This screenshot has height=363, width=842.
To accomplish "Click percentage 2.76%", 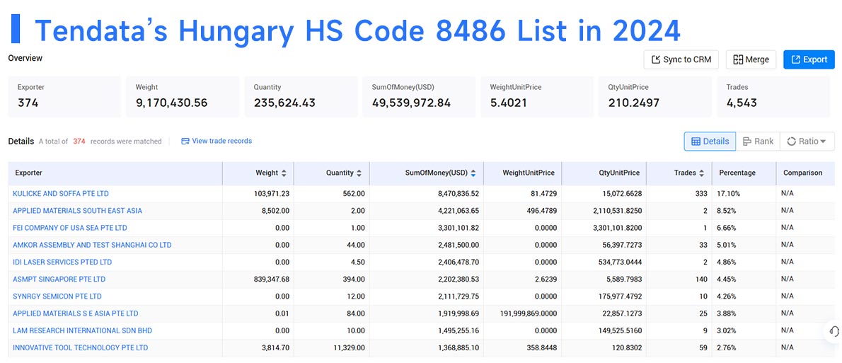I will click(725, 348).
